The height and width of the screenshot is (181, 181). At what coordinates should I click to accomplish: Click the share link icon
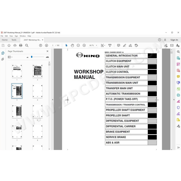[x=166, y=46]
